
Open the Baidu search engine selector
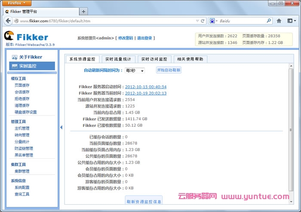pyautogui.click(x=214, y=21)
